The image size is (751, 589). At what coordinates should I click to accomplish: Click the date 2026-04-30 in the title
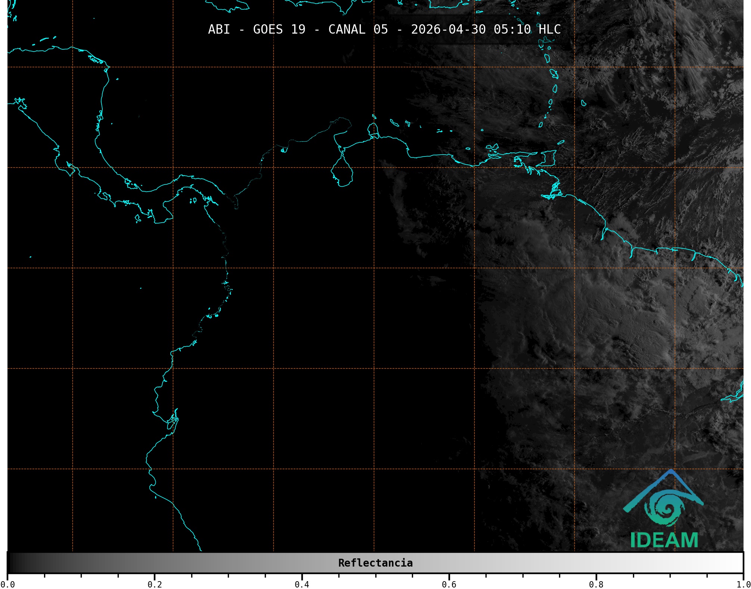tap(448, 30)
